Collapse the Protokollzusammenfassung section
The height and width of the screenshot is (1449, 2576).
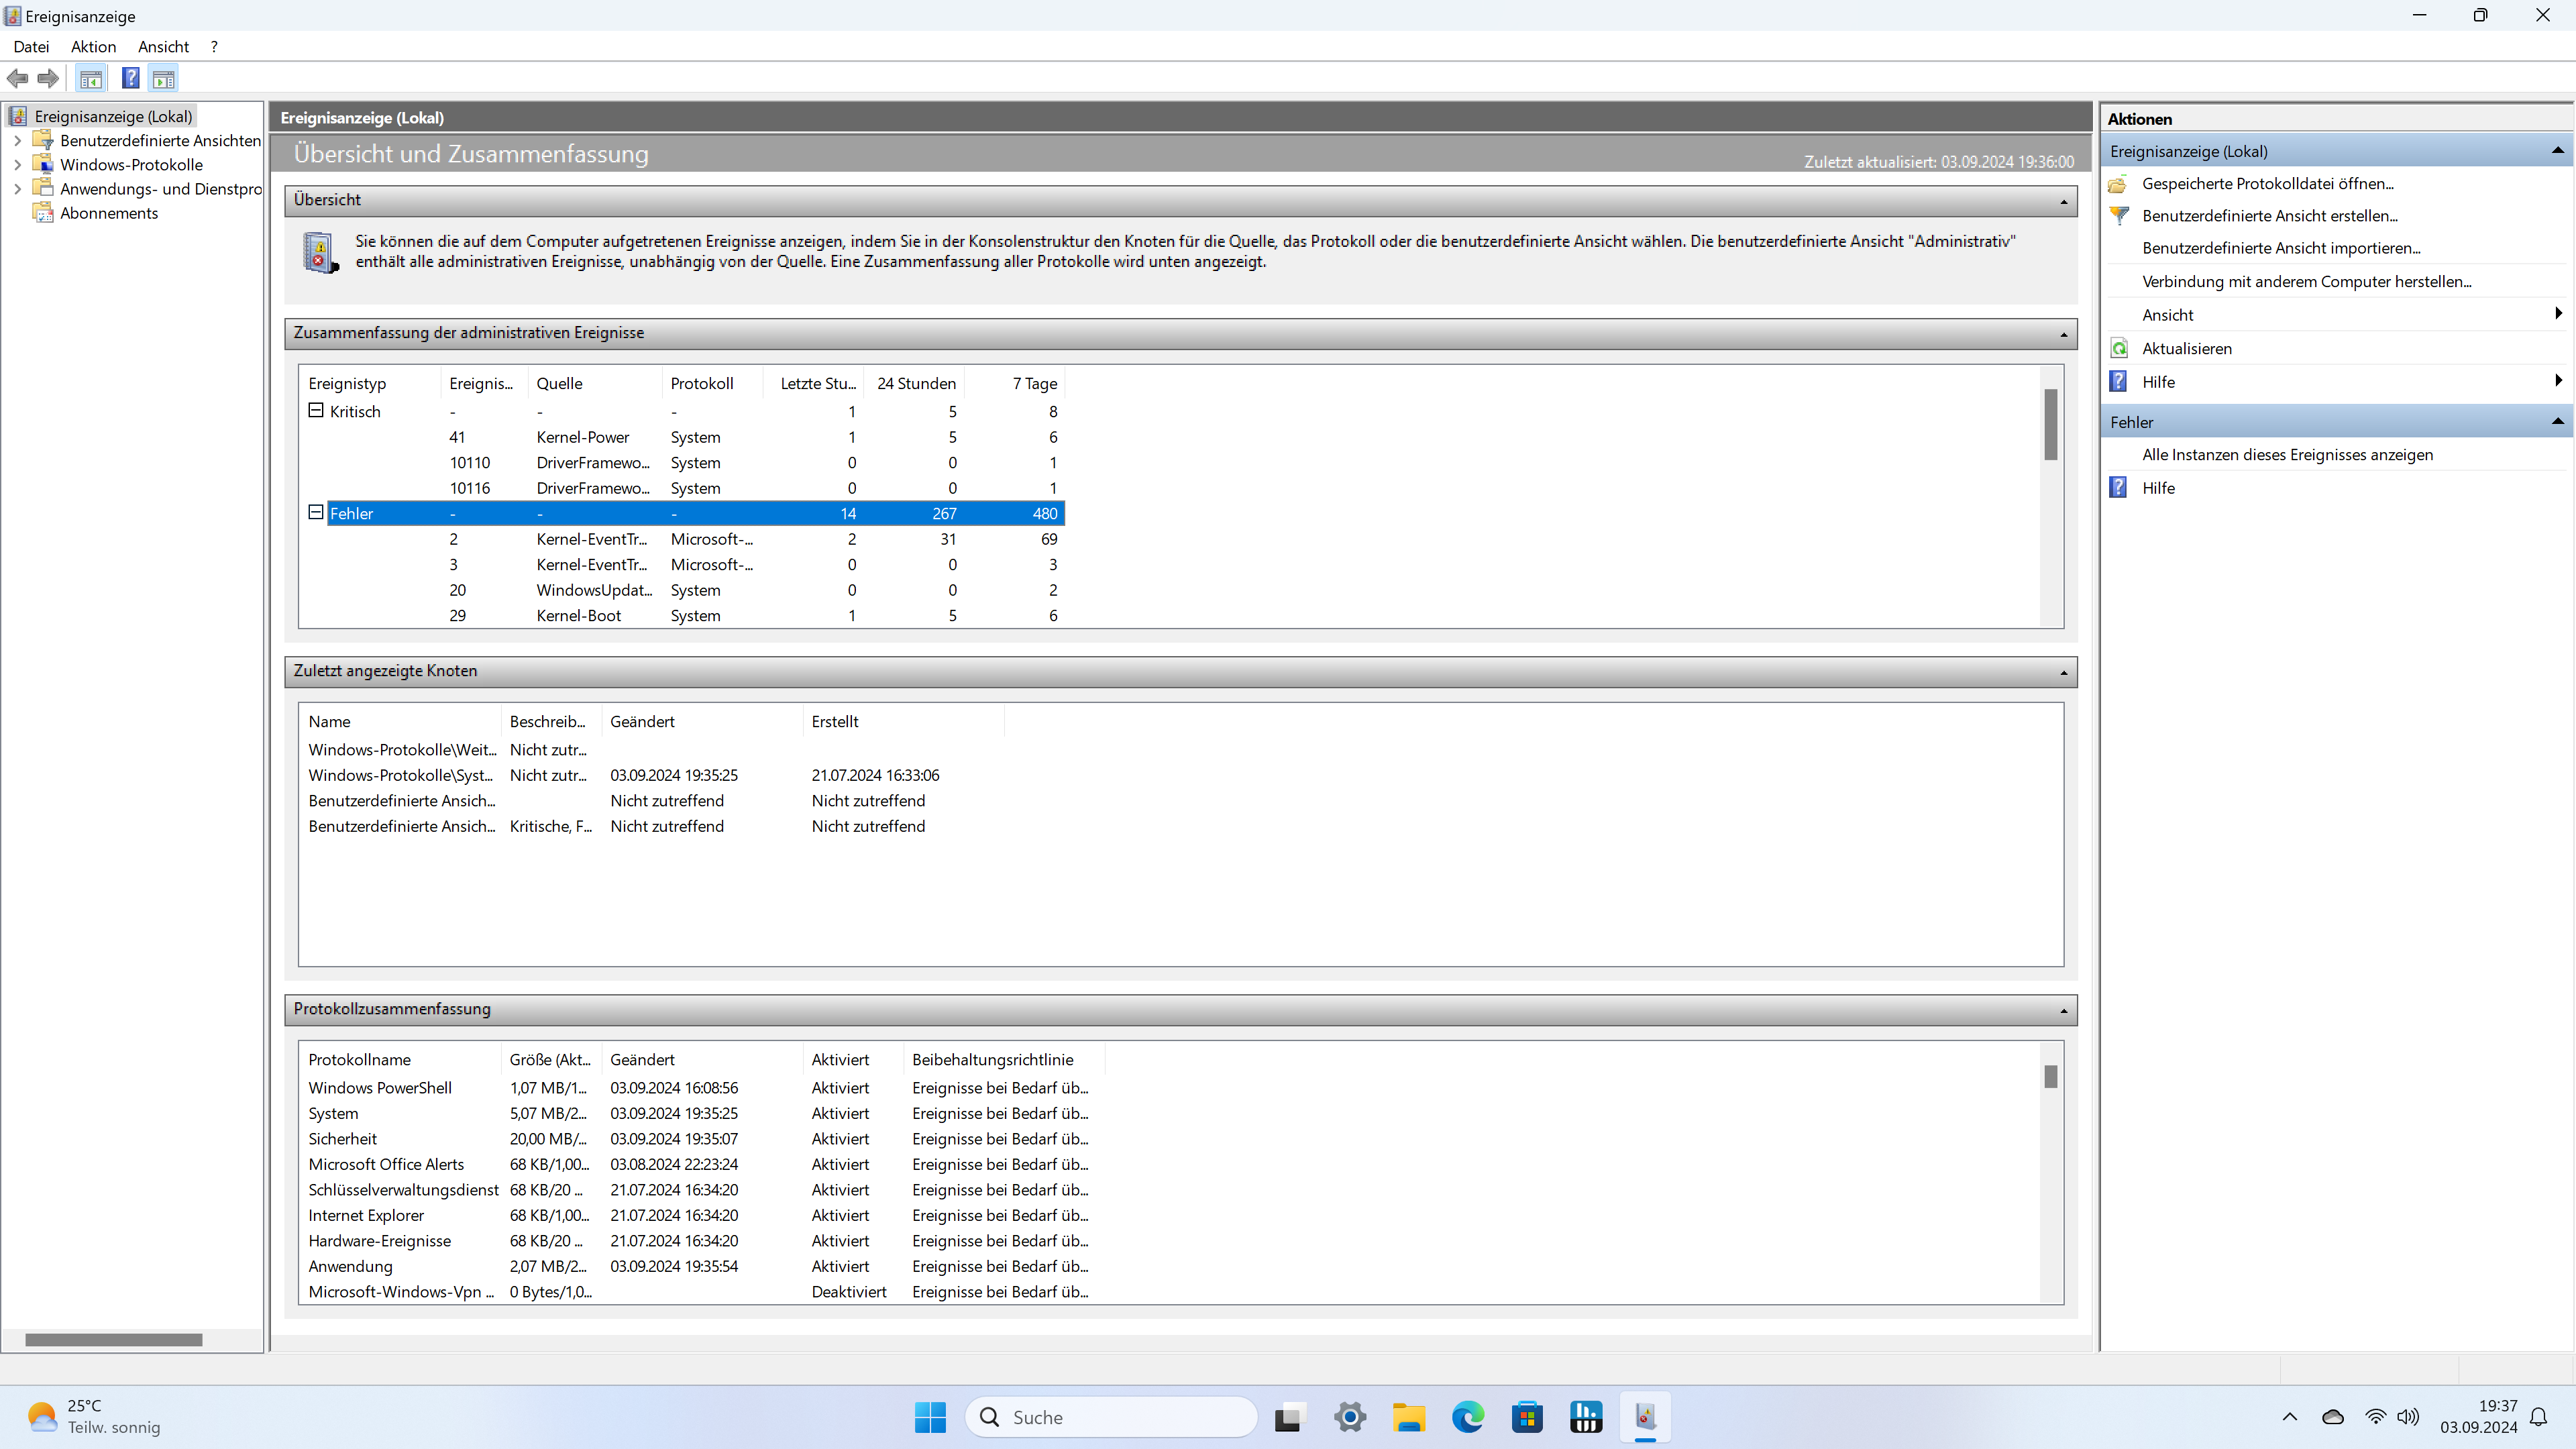pyautogui.click(x=2063, y=1010)
